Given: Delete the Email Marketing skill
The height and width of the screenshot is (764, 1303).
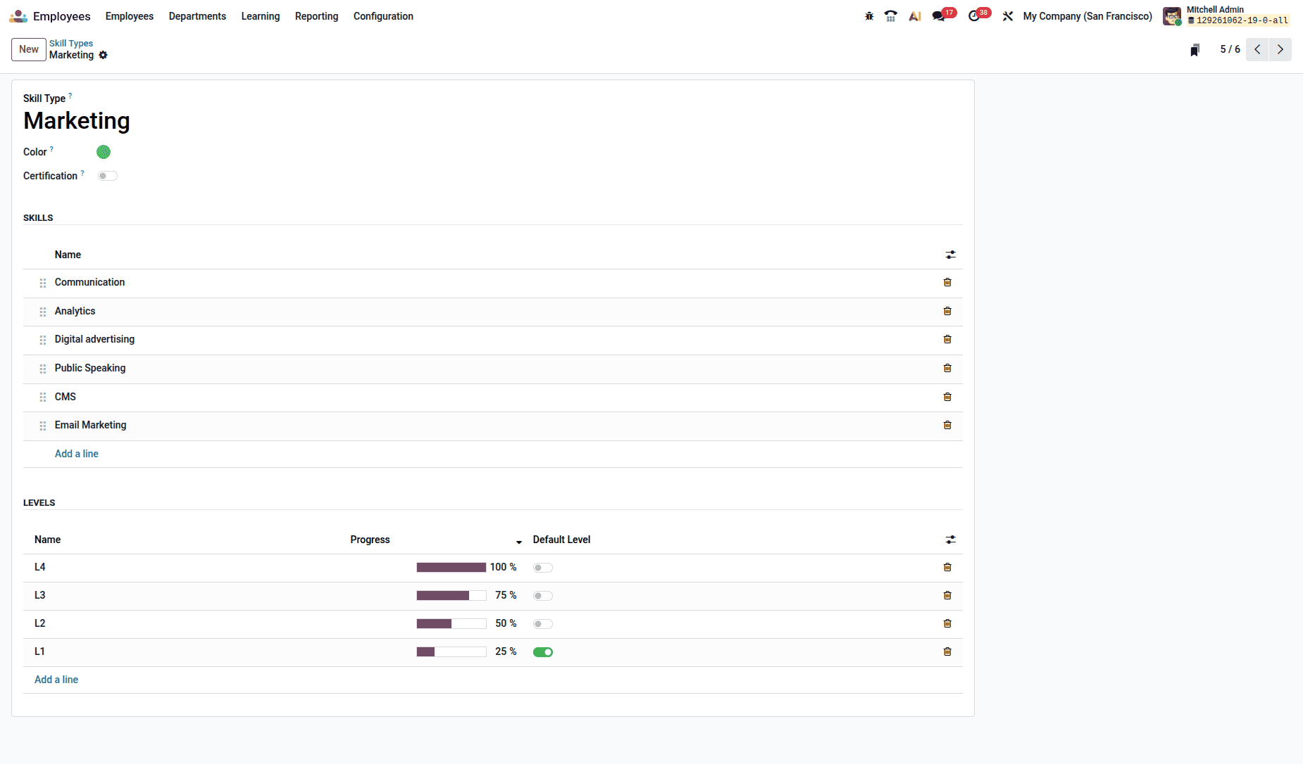Looking at the screenshot, I should click(x=947, y=425).
